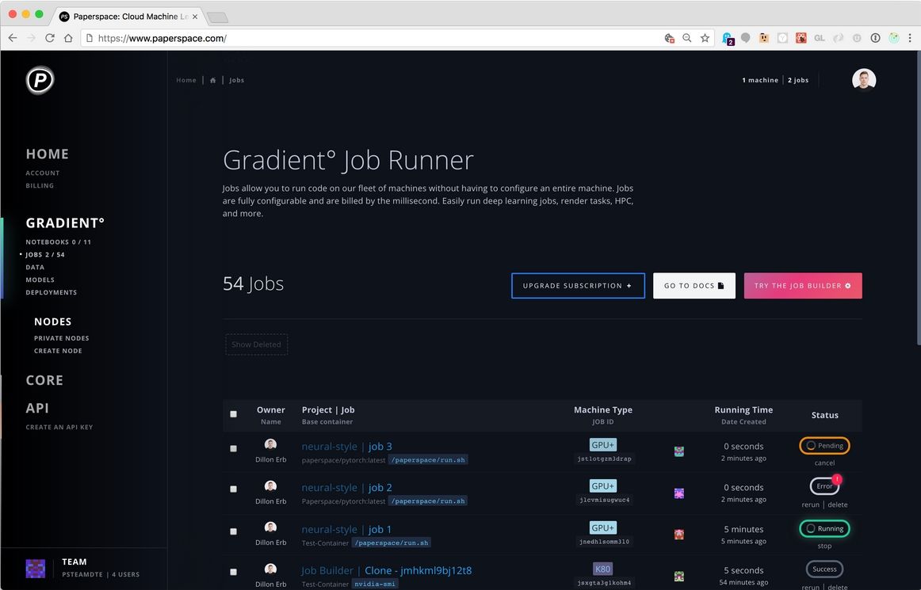The width and height of the screenshot is (921, 590).
Task: Click the 2 jobs link in the header
Action: pyautogui.click(x=797, y=81)
